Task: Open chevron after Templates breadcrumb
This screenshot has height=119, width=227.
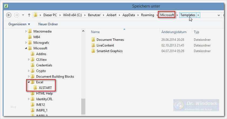Action: [198, 15]
